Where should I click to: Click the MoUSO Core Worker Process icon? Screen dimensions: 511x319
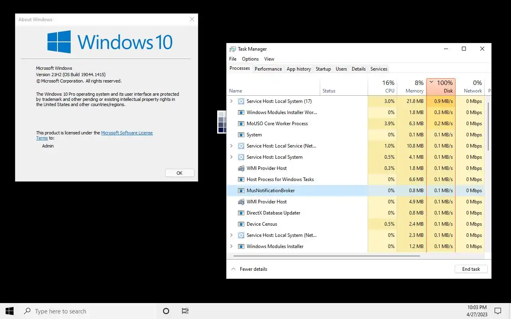point(241,124)
